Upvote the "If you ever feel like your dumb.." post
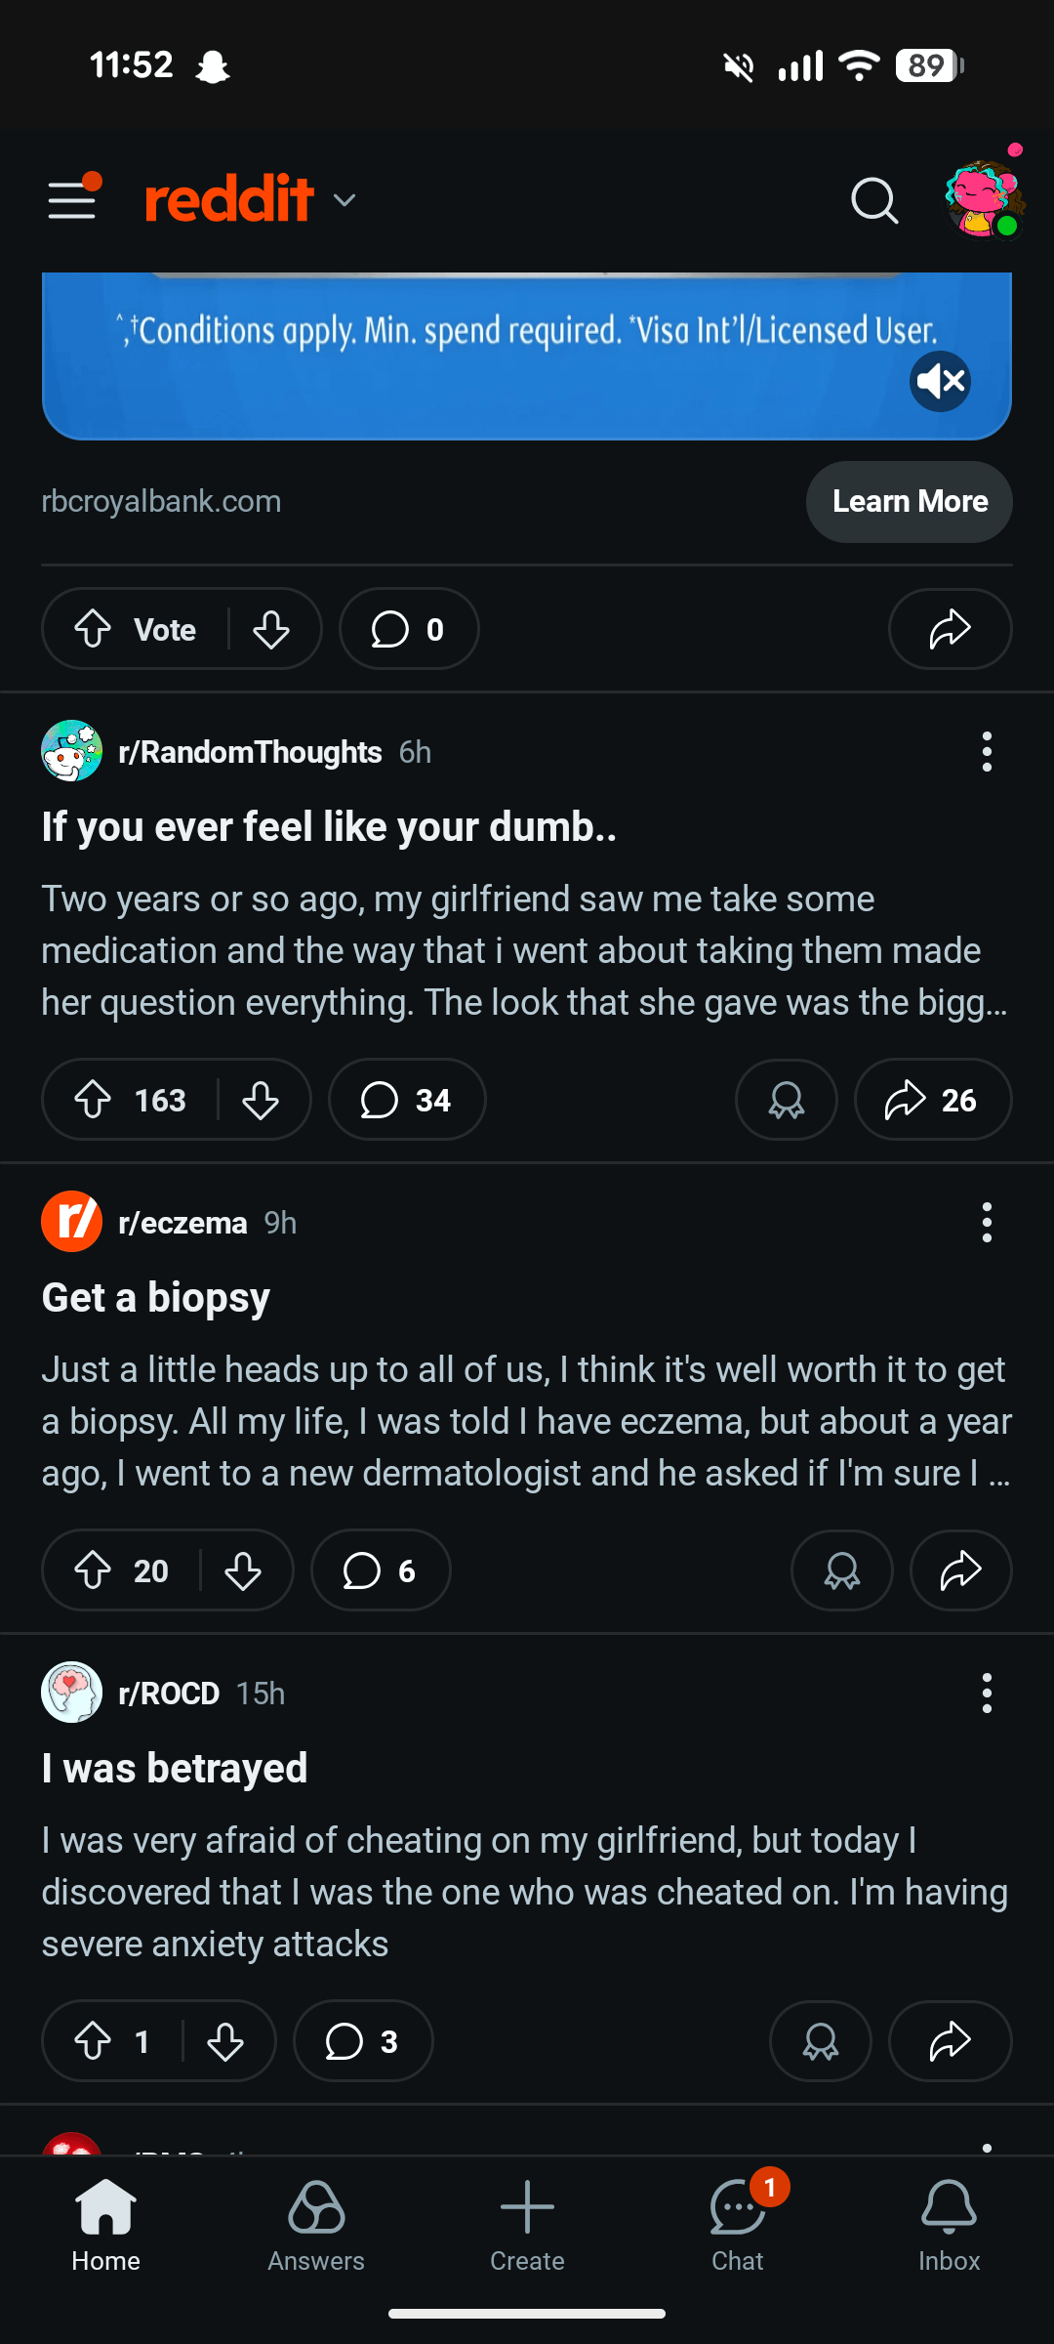Screen dimensions: 1054x2344 pyautogui.click(x=94, y=1100)
